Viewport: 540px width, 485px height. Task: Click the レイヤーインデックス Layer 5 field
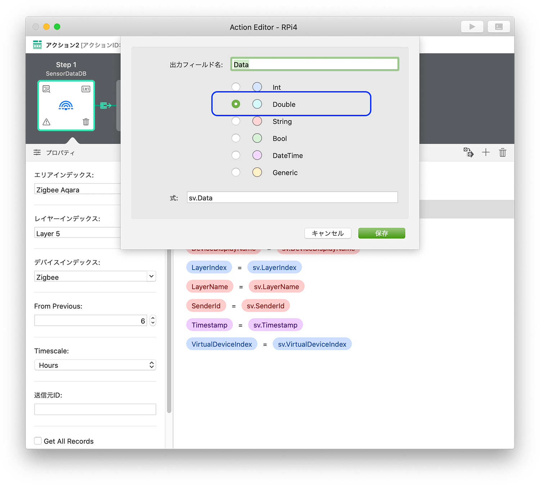(x=77, y=233)
